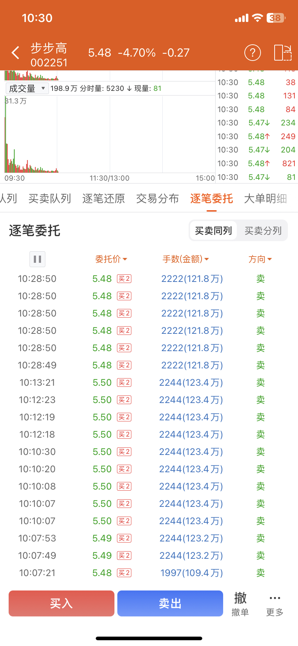Filter by 方向 column dropdown
The height and width of the screenshot is (646, 298).
tap(260, 259)
